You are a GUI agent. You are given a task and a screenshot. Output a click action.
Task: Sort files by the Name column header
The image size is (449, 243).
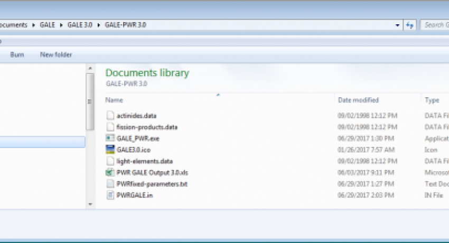click(114, 100)
